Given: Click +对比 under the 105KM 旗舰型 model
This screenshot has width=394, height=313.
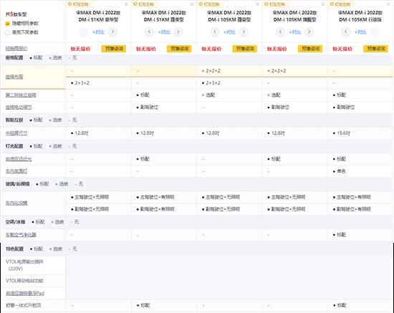Looking at the screenshot, I should point(295,32).
